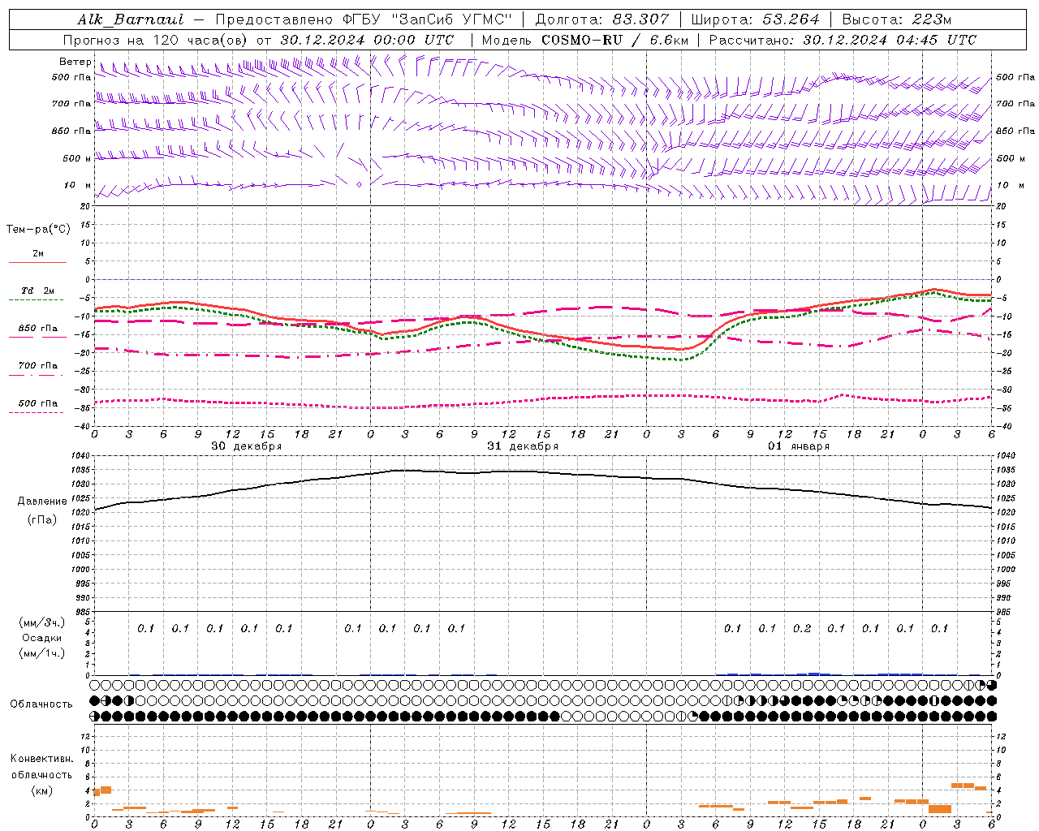Click the Осадки precipitation label

tap(41, 638)
